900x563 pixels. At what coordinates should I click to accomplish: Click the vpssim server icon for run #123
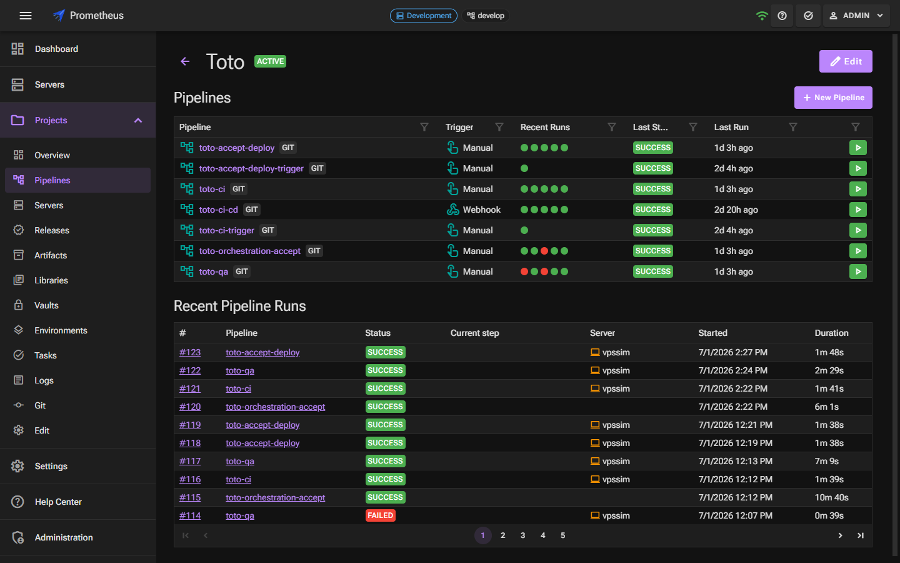coord(595,352)
